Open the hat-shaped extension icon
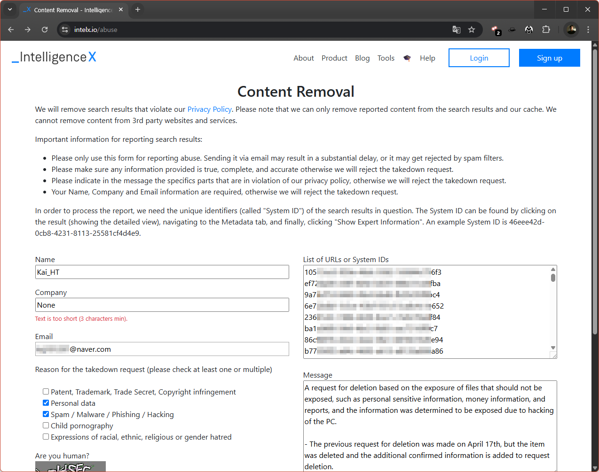 pyautogui.click(x=512, y=30)
